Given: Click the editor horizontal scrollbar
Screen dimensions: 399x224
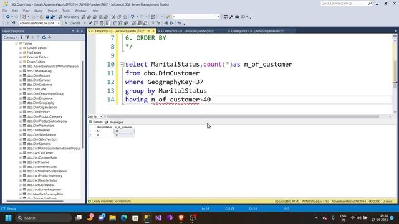Looking at the screenshot, I should 243,116.
